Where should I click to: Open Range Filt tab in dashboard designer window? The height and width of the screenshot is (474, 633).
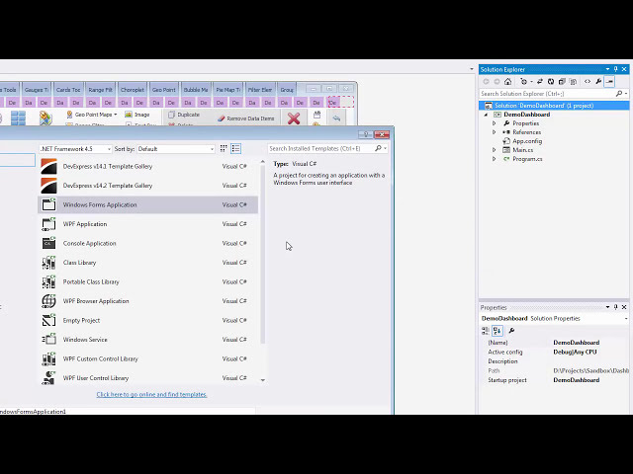click(100, 90)
